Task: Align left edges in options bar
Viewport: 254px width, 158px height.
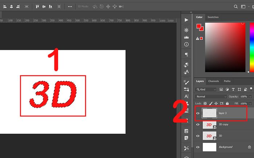Action: (x=5, y=6)
